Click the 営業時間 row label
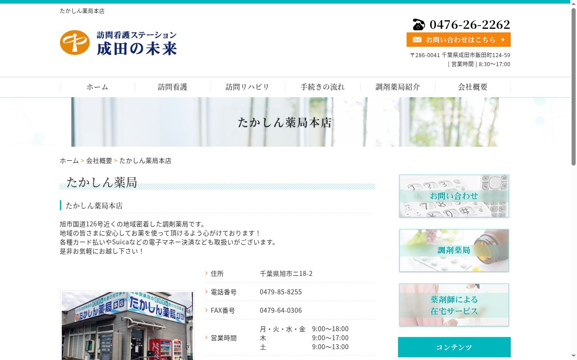Image resolution: width=577 pixels, height=360 pixels. (224, 338)
